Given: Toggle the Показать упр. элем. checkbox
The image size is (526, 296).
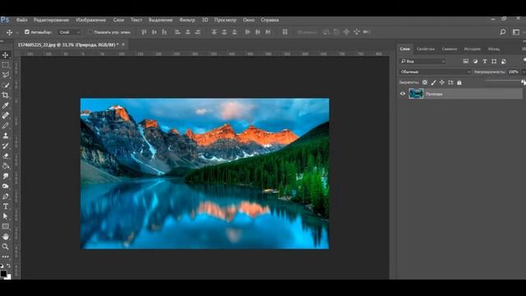Looking at the screenshot, I should coord(90,32).
